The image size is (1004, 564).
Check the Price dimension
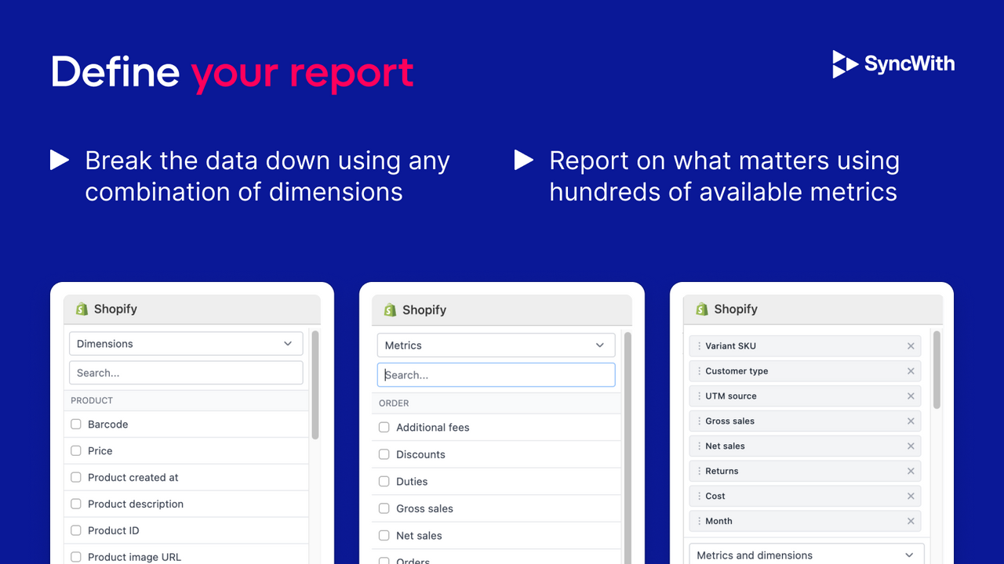pyautogui.click(x=76, y=450)
